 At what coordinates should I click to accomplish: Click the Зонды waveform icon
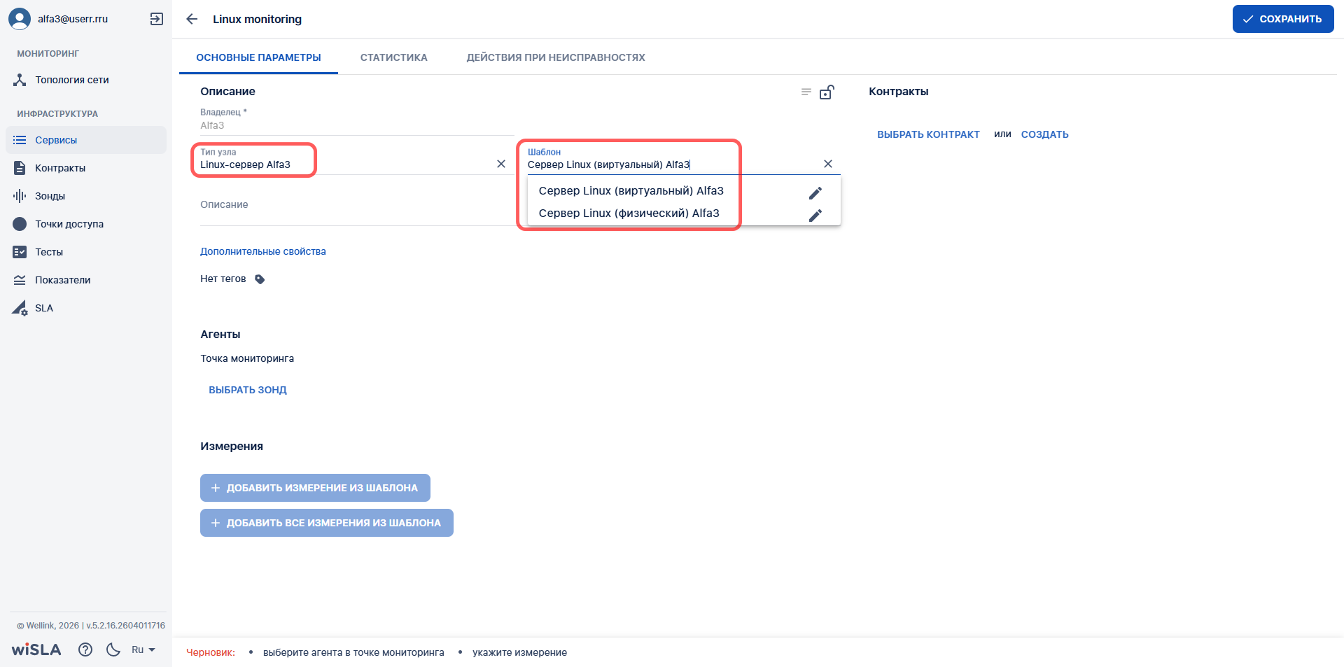point(20,196)
